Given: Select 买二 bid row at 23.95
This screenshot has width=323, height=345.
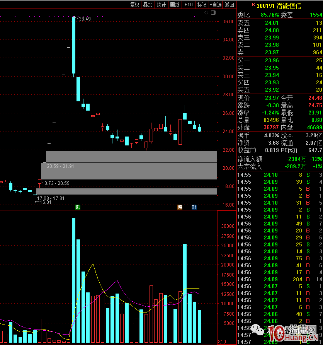Looking at the screenshot, I should [x=280, y=68].
